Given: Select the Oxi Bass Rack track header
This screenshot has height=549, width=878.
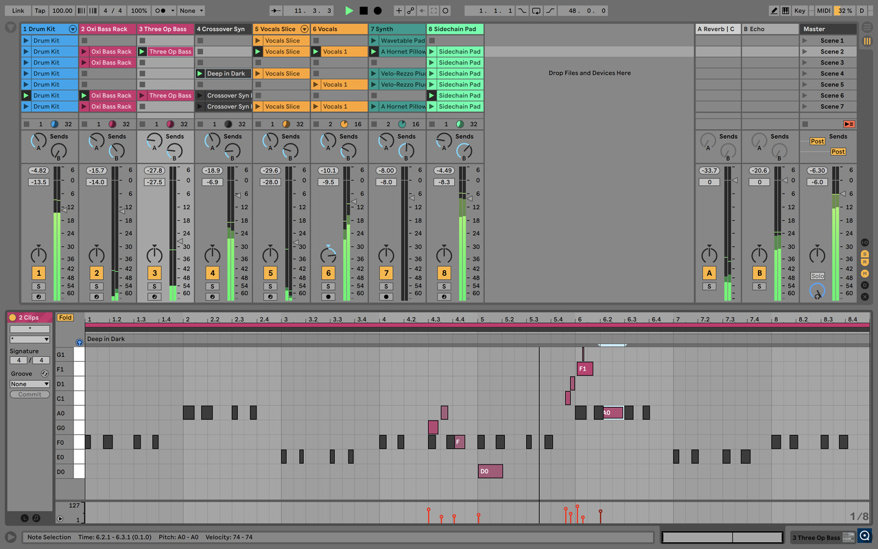Looking at the screenshot, I should [107, 29].
